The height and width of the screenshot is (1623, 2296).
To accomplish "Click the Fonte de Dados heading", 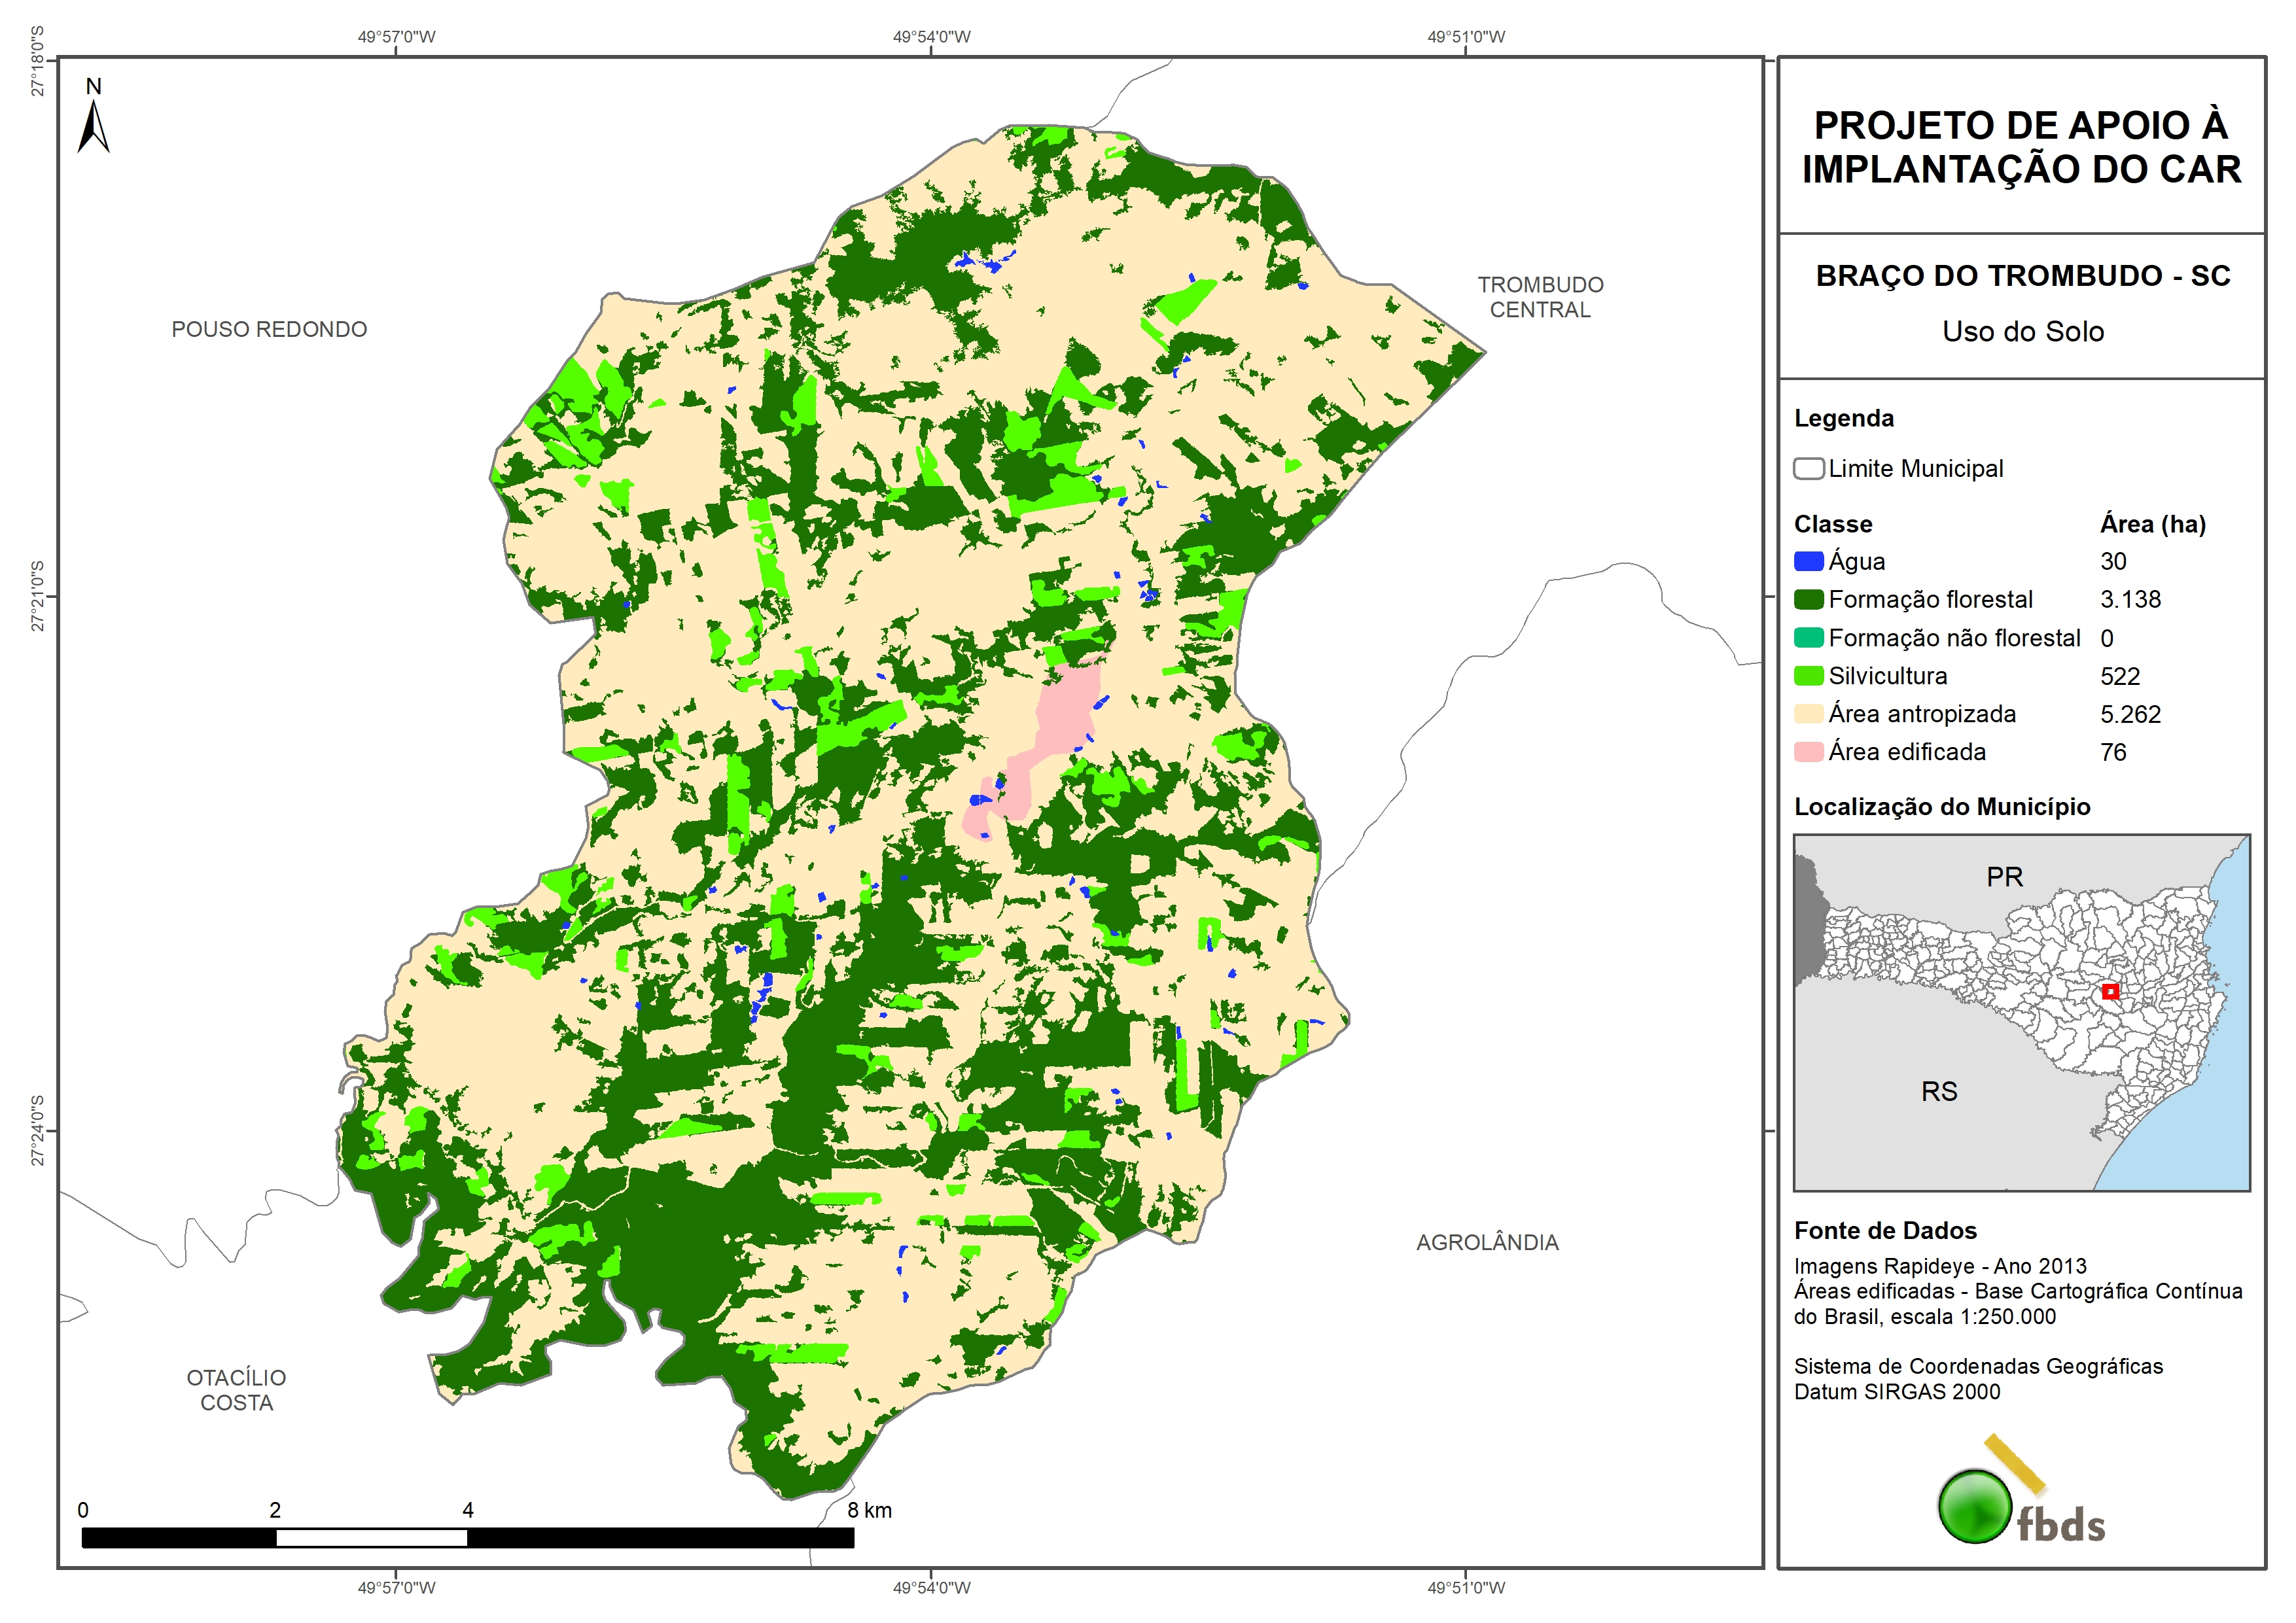I will [1885, 1230].
